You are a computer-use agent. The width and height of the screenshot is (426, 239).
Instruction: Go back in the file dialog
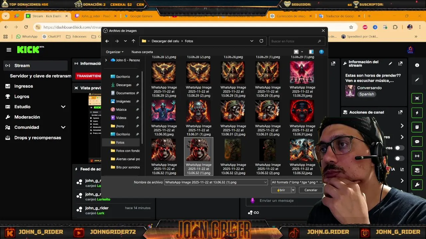pos(107,41)
